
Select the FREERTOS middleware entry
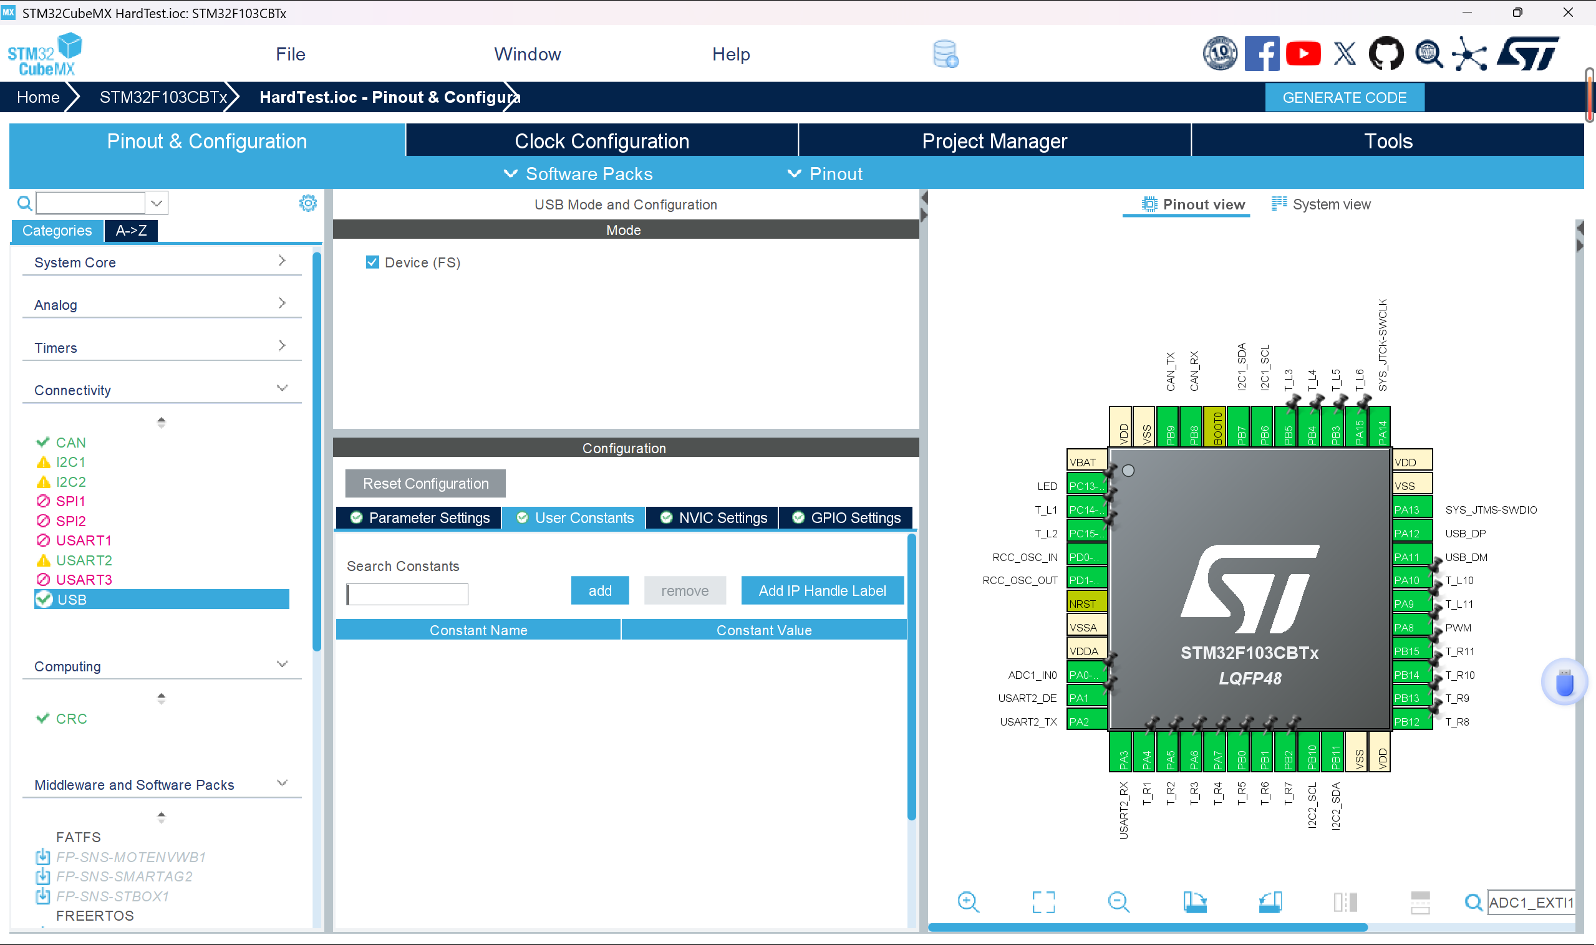tap(95, 916)
